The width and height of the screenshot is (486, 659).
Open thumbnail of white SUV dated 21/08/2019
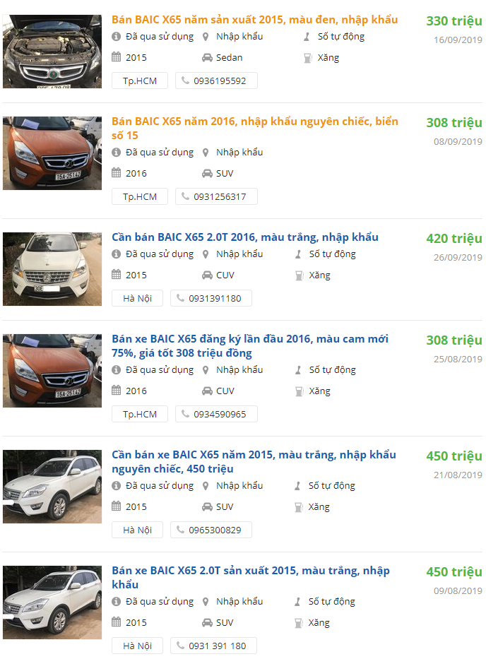pyautogui.click(x=52, y=487)
